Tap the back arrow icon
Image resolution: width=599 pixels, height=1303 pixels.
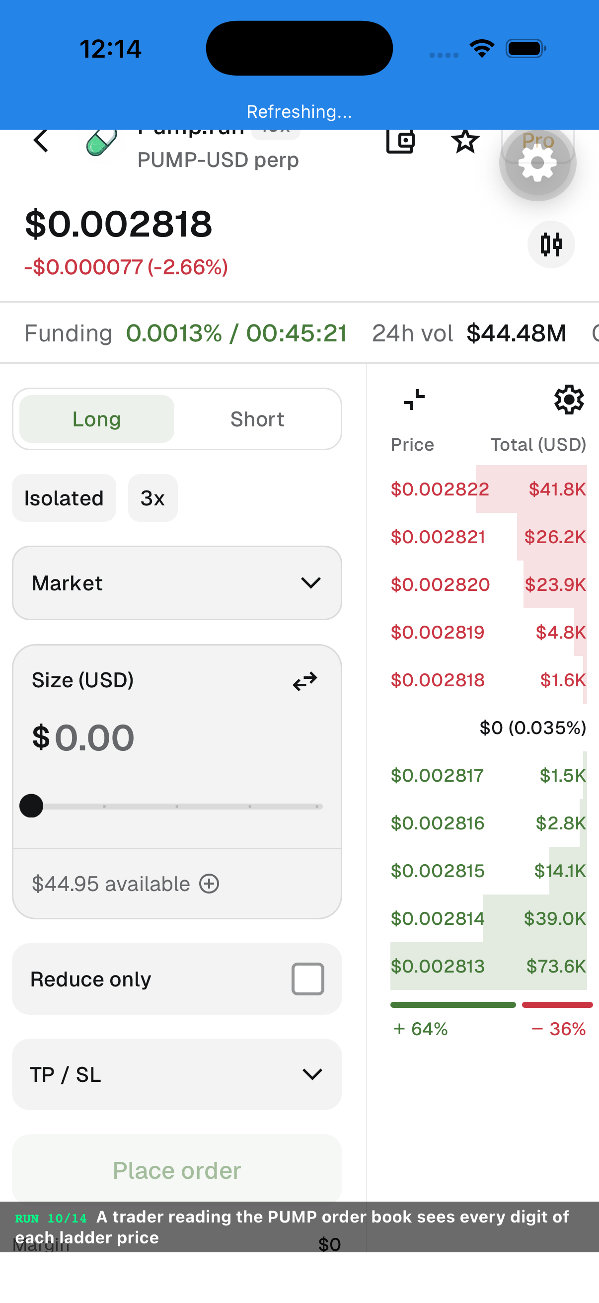pos(41,141)
